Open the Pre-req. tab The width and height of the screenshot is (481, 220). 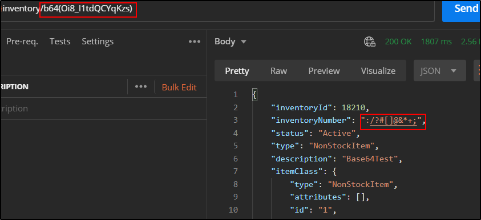[x=22, y=41]
